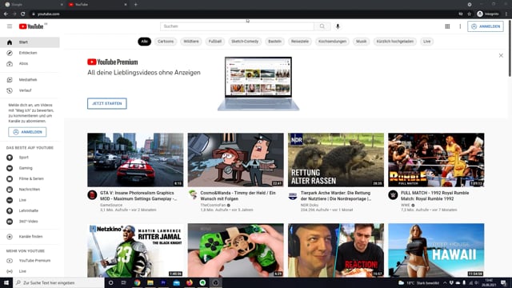Open Live under Das Beste auf YouTube

click(30, 200)
